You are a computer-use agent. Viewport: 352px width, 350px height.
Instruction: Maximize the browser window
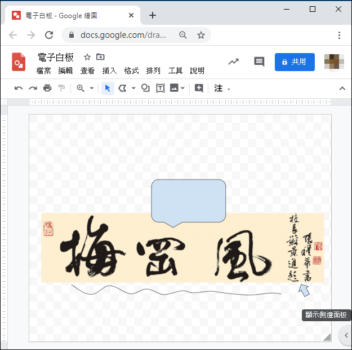pyautogui.click(x=313, y=9)
